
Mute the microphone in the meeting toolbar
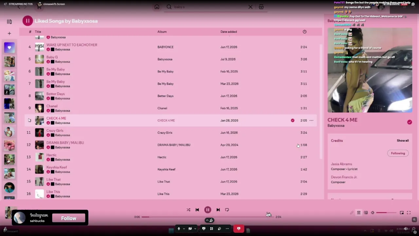[179, 228]
